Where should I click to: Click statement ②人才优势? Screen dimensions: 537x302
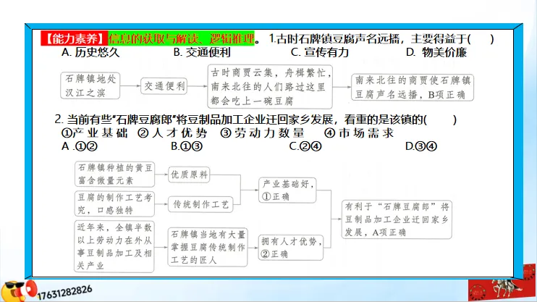pyautogui.click(x=172, y=133)
